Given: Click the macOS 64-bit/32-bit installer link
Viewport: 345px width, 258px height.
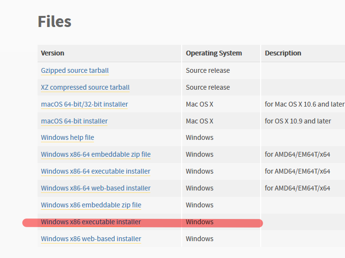Looking at the screenshot, I should click(x=84, y=104).
